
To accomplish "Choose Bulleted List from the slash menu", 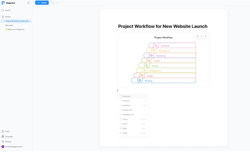I will click(x=133, y=110).
